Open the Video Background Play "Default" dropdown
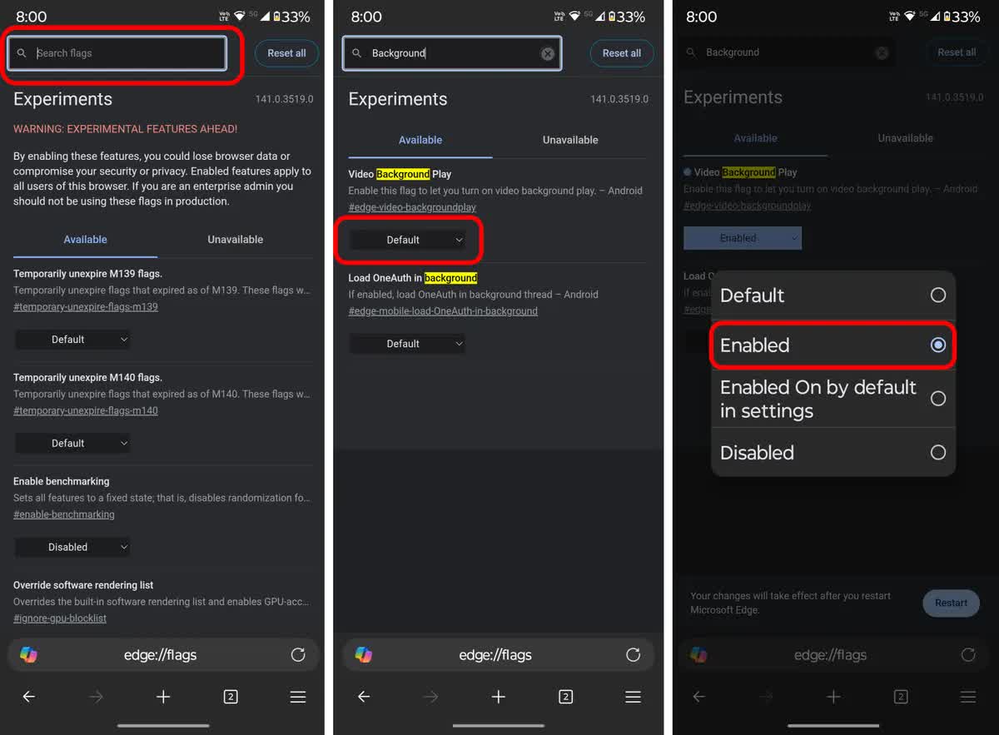The width and height of the screenshot is (999, 735). (407, 240)
